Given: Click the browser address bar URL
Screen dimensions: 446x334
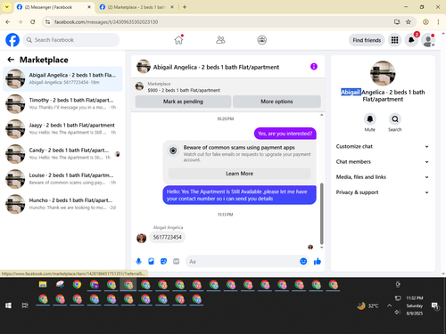Looking at the screenshot, I should tap(106, 22).
